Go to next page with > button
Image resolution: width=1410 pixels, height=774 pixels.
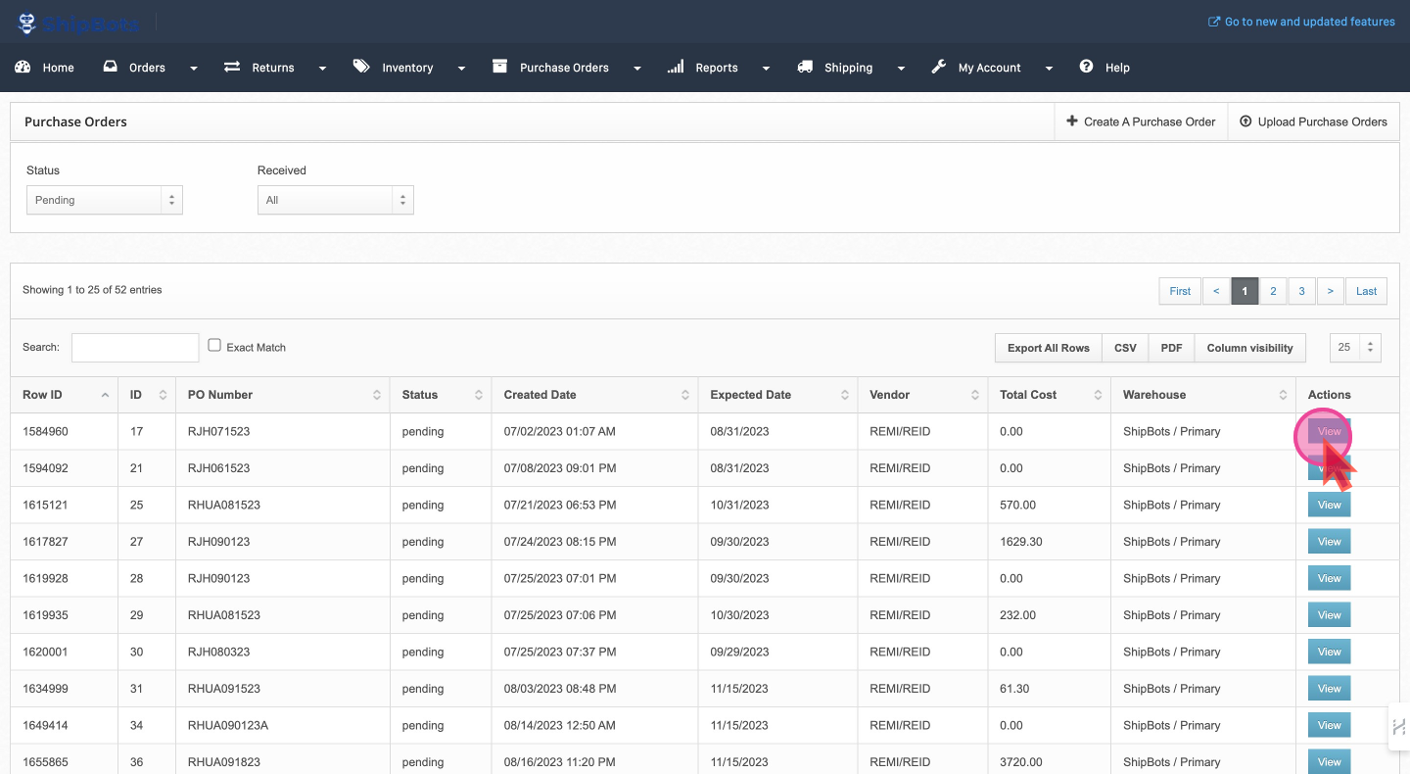1330,291
